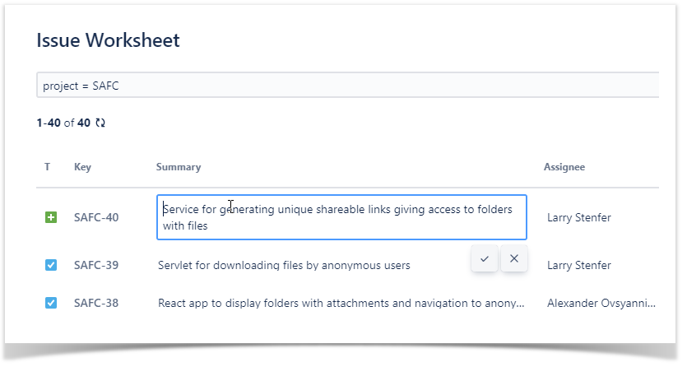Screen dimensions: 687x367
Task: Cancel the summary edit with X
Action: tap(514, 258)
